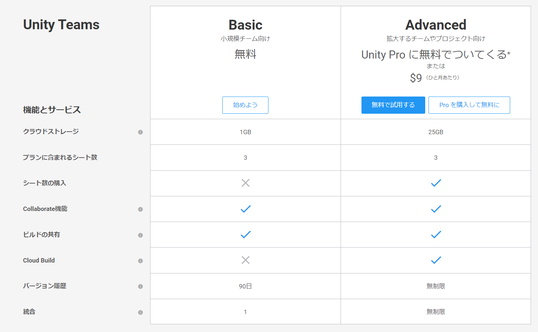Click Advanced 無制限 value for 統合

(436, 312)
